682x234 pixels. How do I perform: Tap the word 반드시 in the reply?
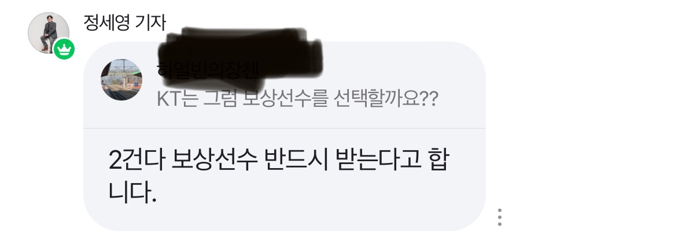(296, 160)
